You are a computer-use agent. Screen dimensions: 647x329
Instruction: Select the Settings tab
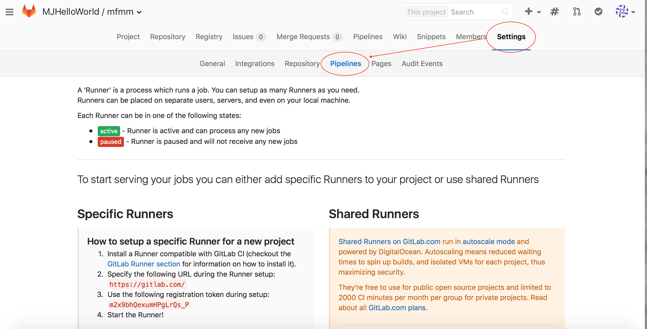point(511,37)
